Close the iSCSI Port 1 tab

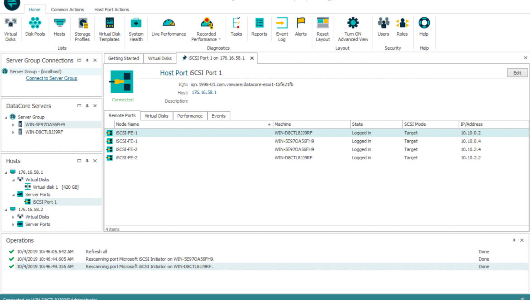(252, 58)
